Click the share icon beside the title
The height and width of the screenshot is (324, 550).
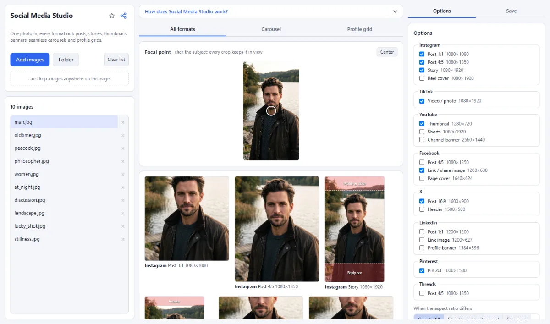123,16
